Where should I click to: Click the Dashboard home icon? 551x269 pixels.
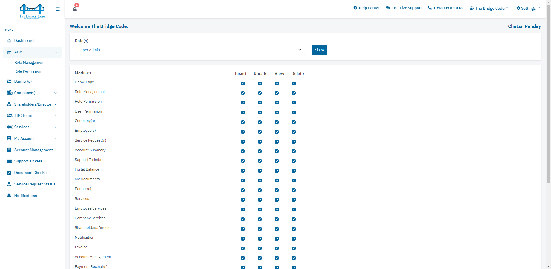point(9,41)
